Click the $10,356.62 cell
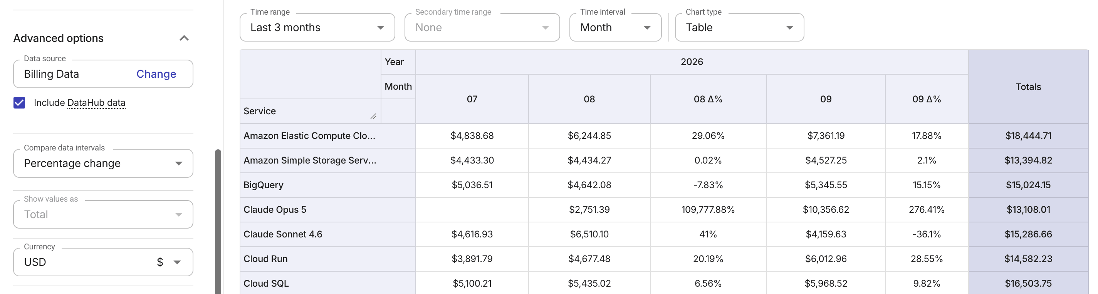Screen dimensions: 1098x294 [826, 210]
